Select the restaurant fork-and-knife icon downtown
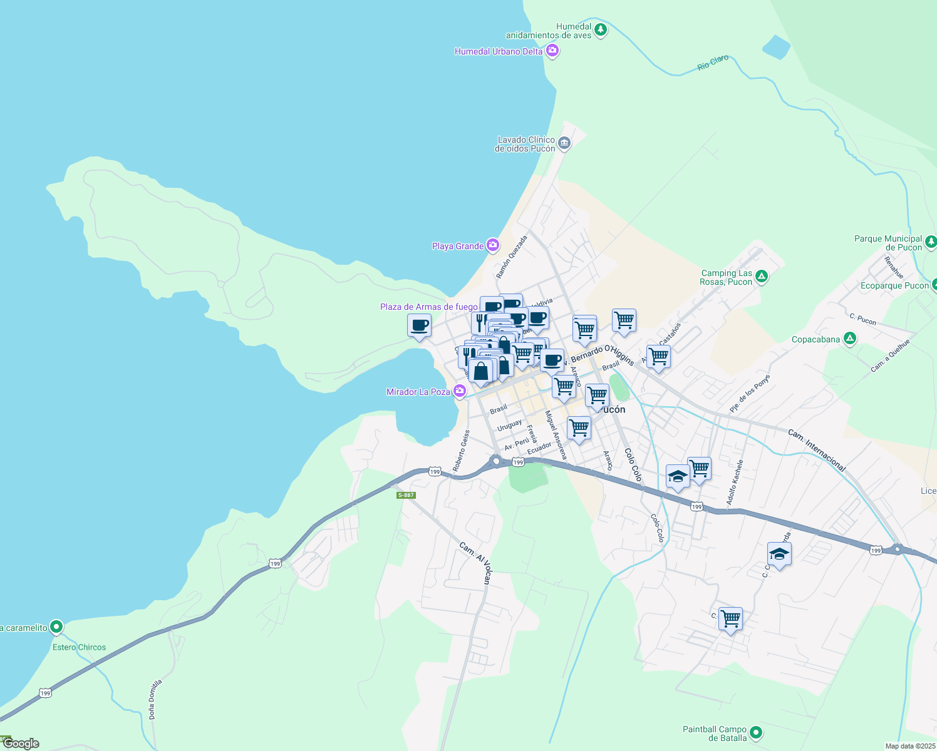Viewport: 937px width, 751px height. 480,324
